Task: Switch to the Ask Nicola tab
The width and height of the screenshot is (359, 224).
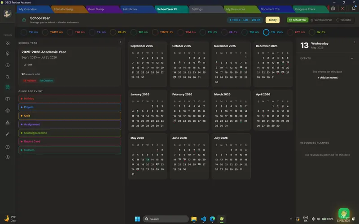Action: [x=137, y=9]
